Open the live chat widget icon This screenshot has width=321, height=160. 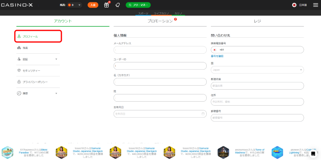[x=313, y=154]
